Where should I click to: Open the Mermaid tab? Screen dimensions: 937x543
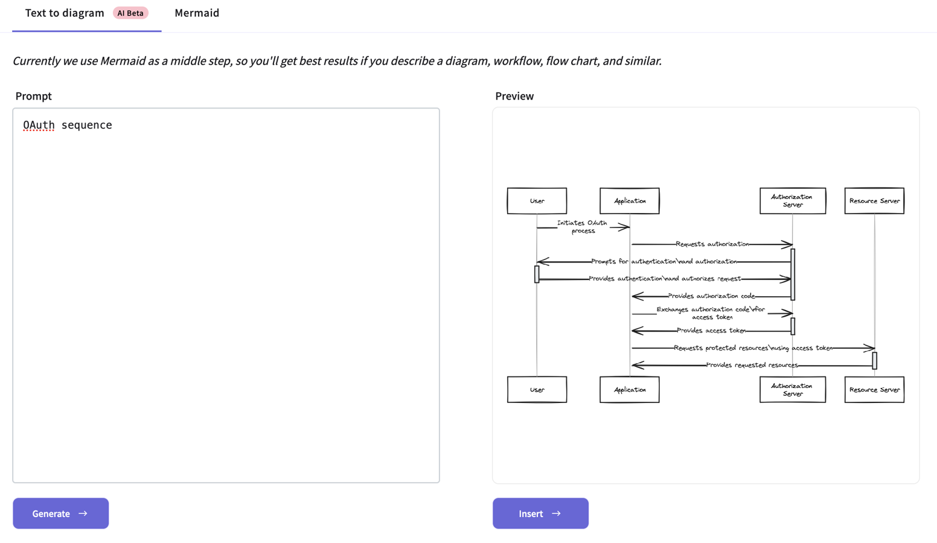pyautogui.click(x=197, y=13)
